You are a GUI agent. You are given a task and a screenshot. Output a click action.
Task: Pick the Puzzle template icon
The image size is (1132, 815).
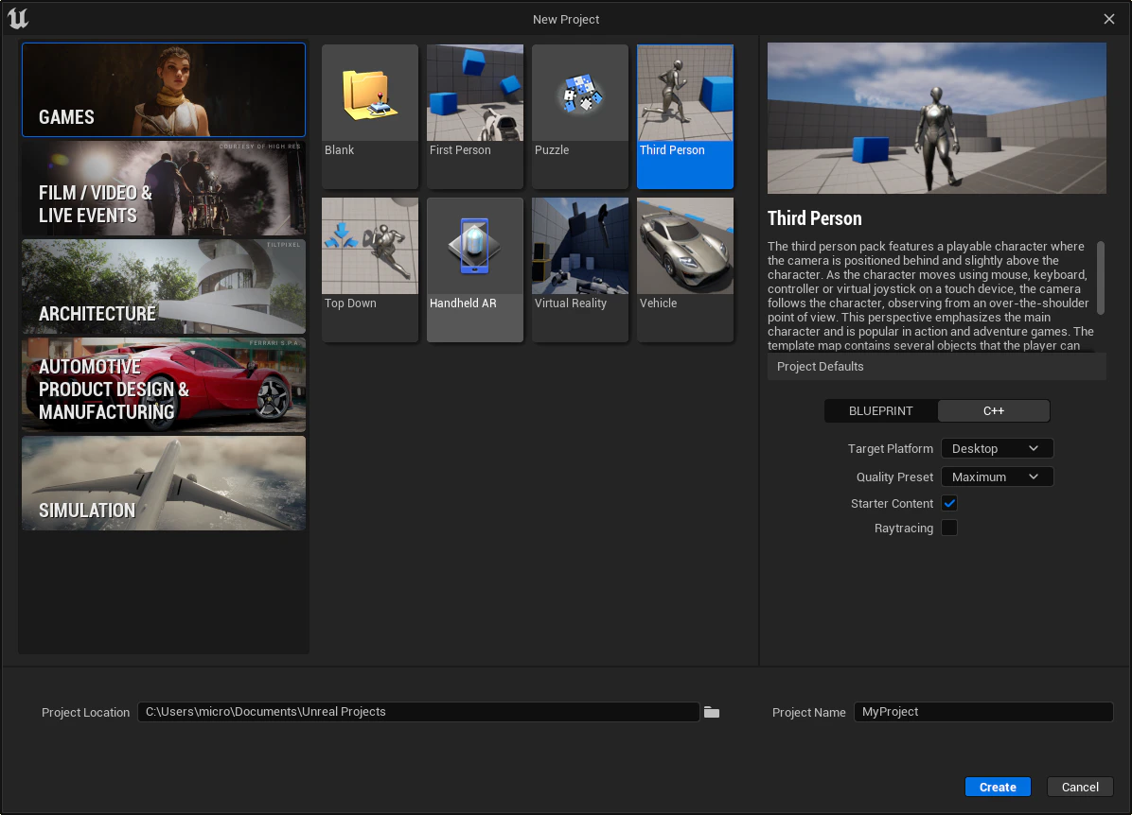click(579, 95)
